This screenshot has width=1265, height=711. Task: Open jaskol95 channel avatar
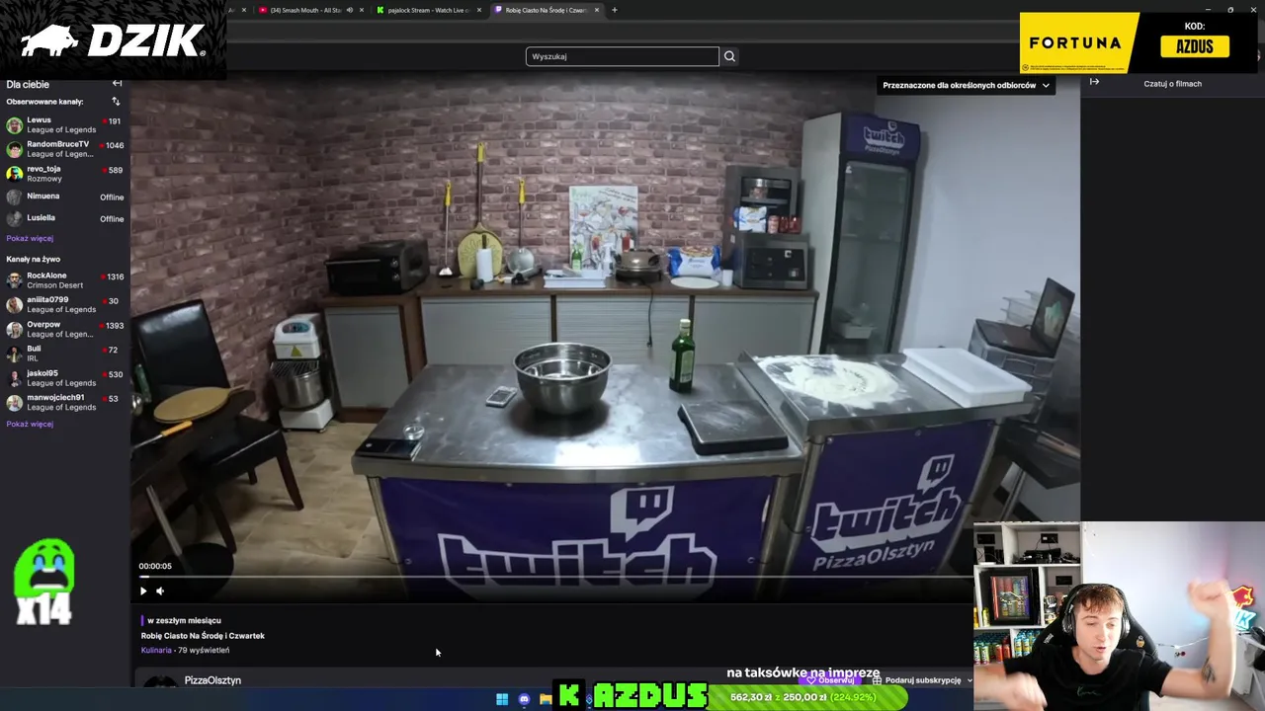(x=14, y=378)
